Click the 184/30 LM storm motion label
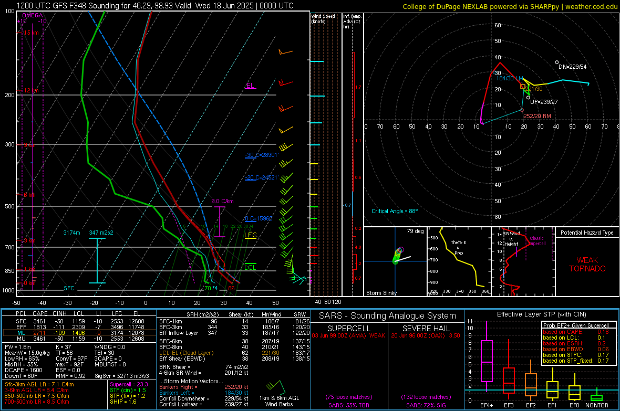Screen dimensions: 620x411 click(x=510, y=79)
